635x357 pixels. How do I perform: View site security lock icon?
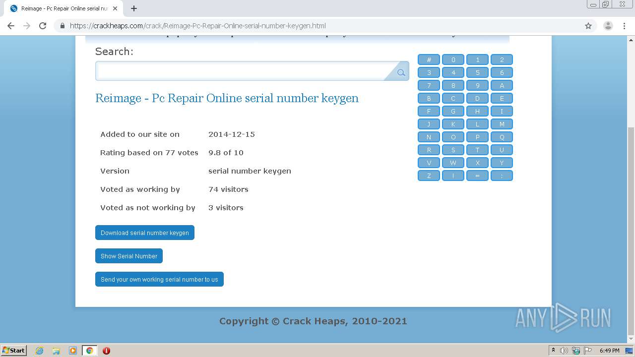point(62,26)
